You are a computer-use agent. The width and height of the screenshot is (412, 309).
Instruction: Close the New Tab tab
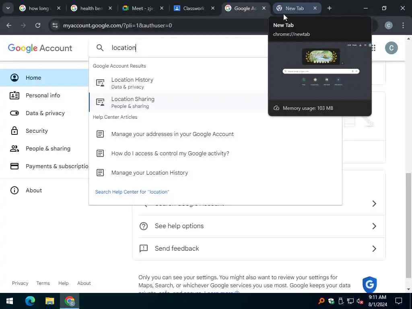pos(315,8)
